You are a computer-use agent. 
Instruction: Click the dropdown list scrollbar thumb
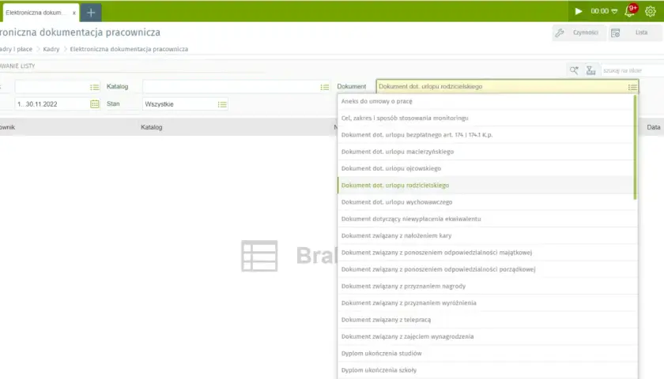coord(636,147)
